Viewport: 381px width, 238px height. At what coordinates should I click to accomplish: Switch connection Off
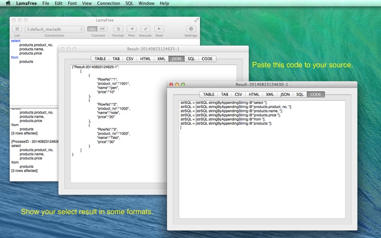tap(102, 29)
